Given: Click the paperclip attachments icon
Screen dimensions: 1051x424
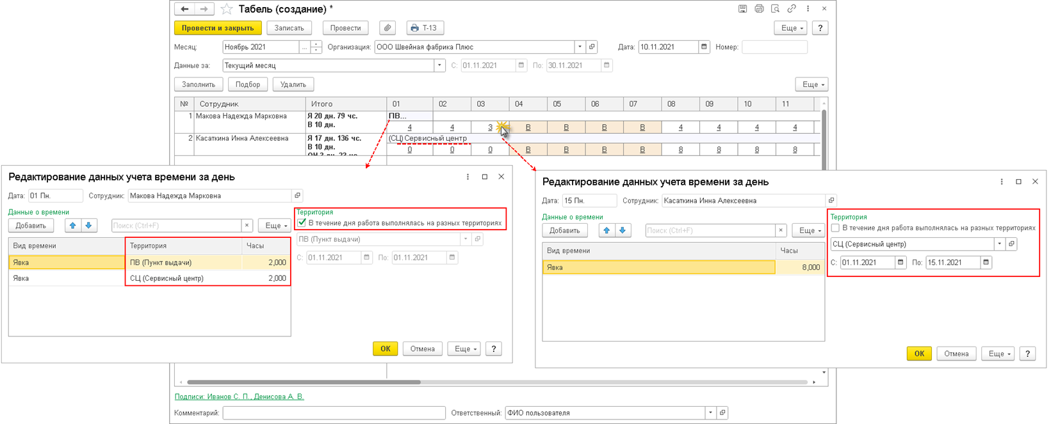Looking at the screenshot, I should (387, 28).
